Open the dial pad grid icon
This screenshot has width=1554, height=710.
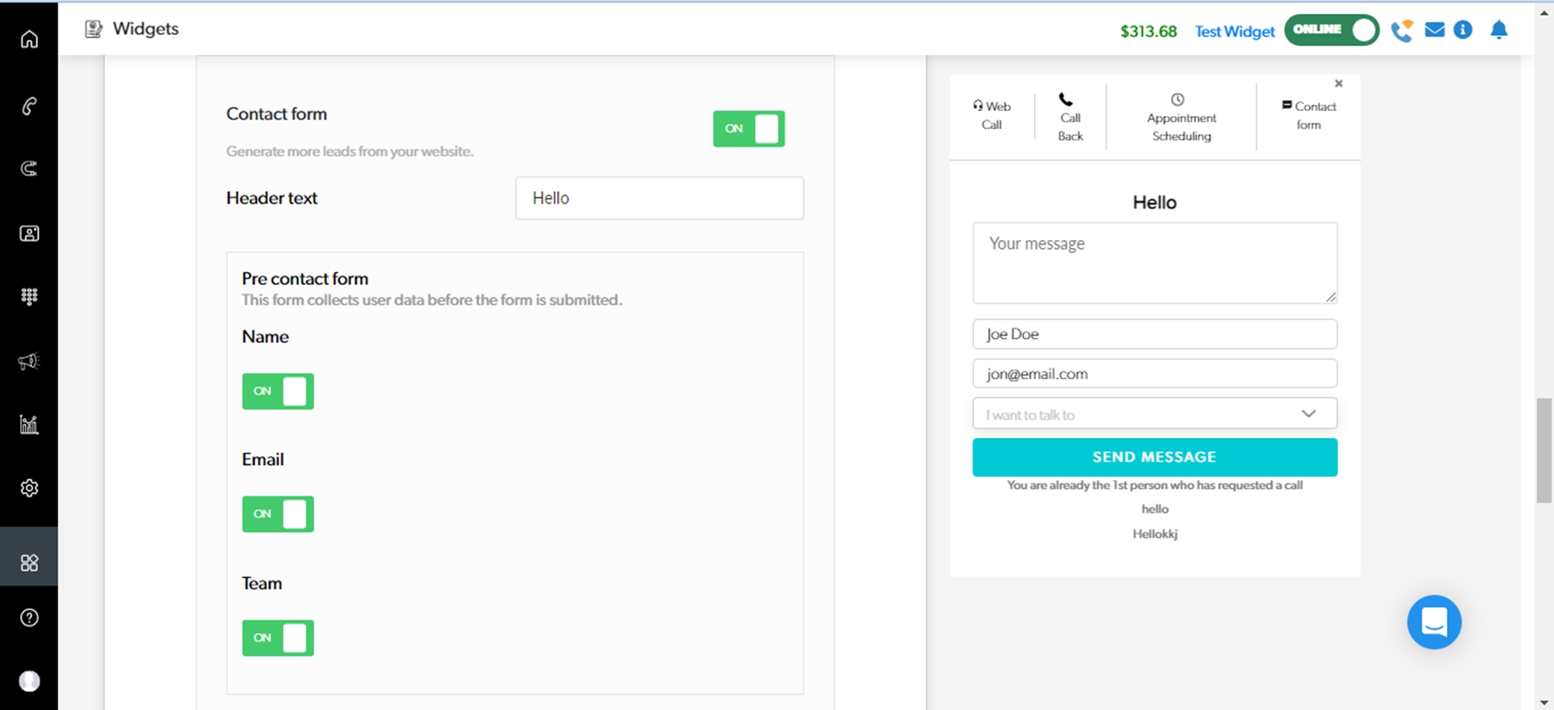[30, 296]
